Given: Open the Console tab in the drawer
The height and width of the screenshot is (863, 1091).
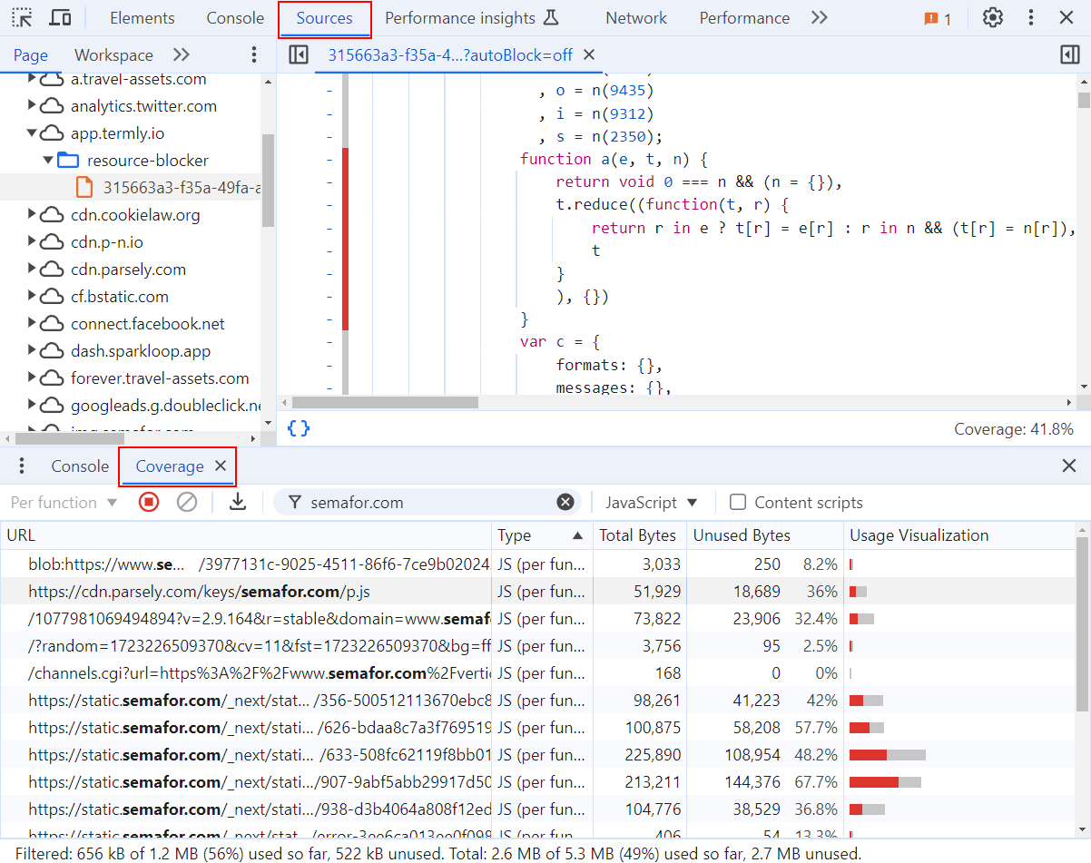Looking at the screenshot, I should pyautogui.click(x=79, y=466).
